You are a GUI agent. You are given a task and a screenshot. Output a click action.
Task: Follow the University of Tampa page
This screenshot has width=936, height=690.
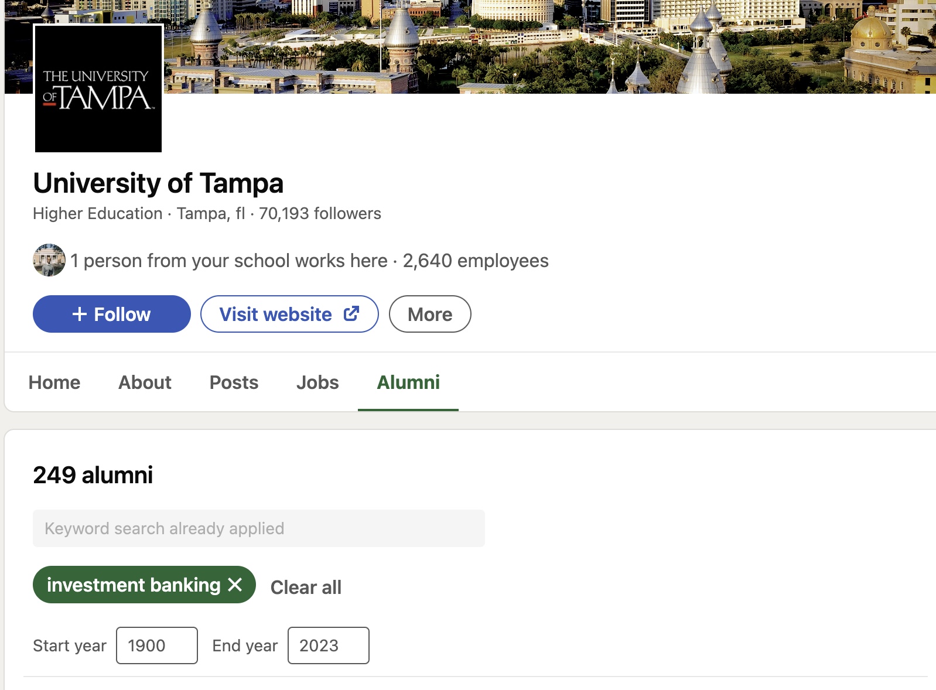(x=112, y=315)
